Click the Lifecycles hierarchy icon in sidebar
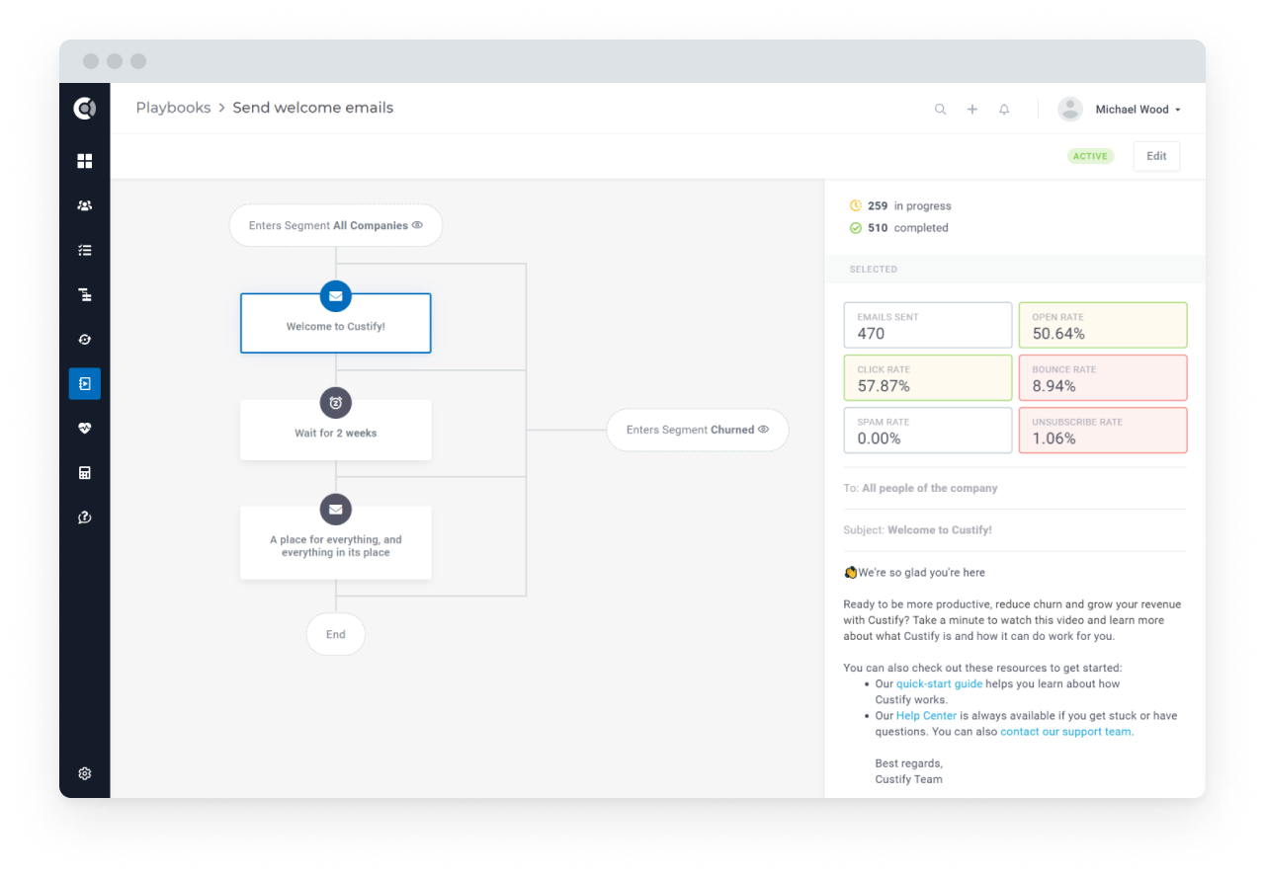This screenshot has height=877, width=1265. 84,294
